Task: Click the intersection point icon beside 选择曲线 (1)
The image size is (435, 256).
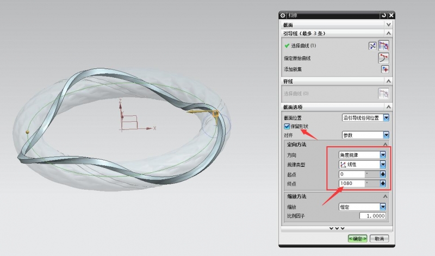Action: click(x=372, y=46)
